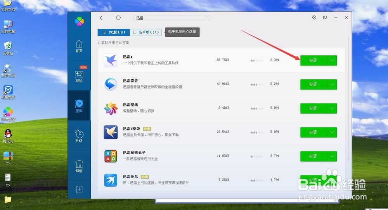Viewport: 388px width, 210px height.
Task: Open the 迅雷壁纸 title link
Action: [x=130, y=105]
